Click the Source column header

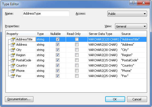tap(133, 34)
